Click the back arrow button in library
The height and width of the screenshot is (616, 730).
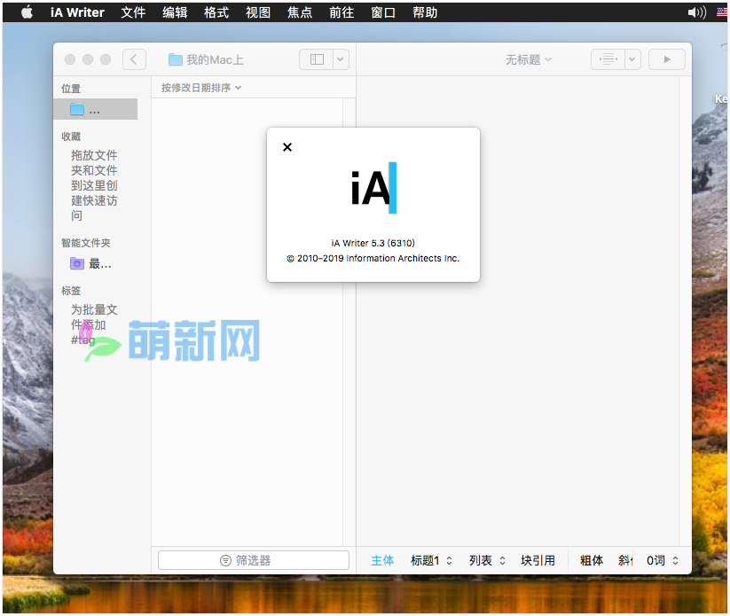coord(134,59)
